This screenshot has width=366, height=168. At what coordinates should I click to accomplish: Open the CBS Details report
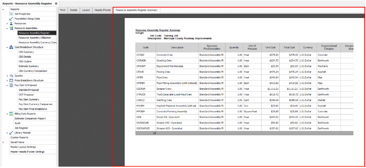click(x=37, y=57)
